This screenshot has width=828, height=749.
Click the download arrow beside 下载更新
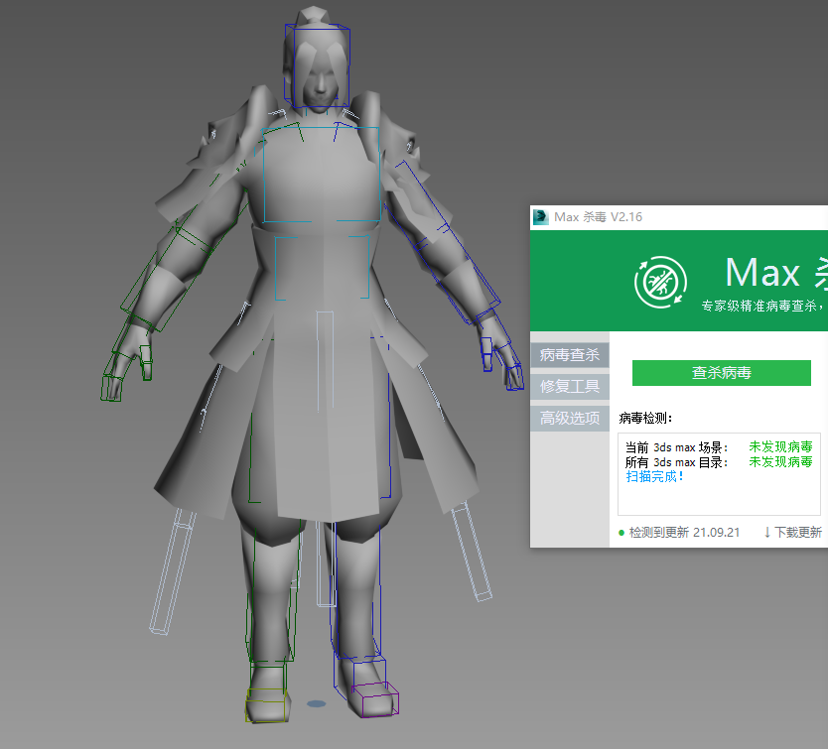coord(767,533)
